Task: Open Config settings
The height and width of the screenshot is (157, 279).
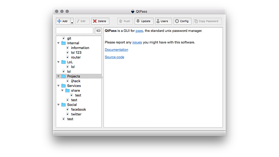Action: 182,21
